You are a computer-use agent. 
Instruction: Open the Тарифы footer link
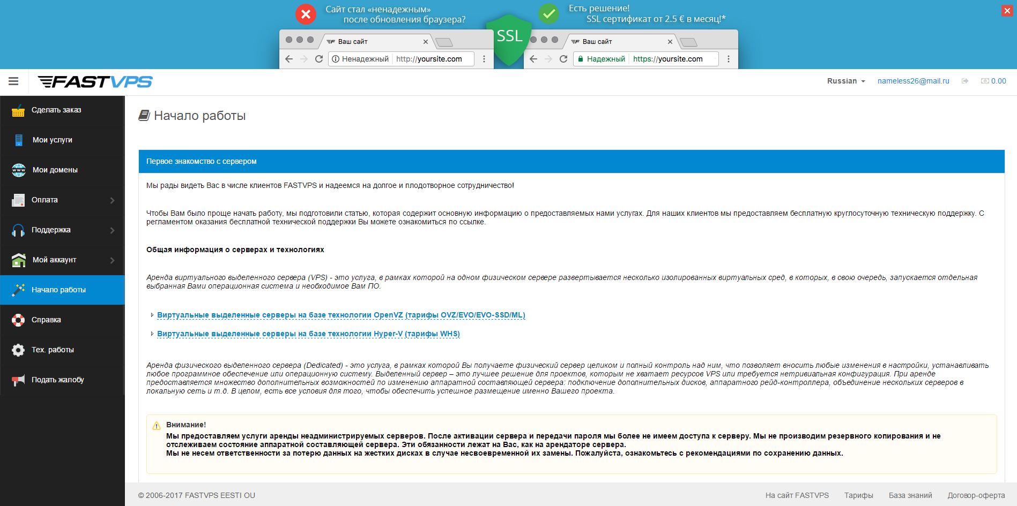pos(859,495)
